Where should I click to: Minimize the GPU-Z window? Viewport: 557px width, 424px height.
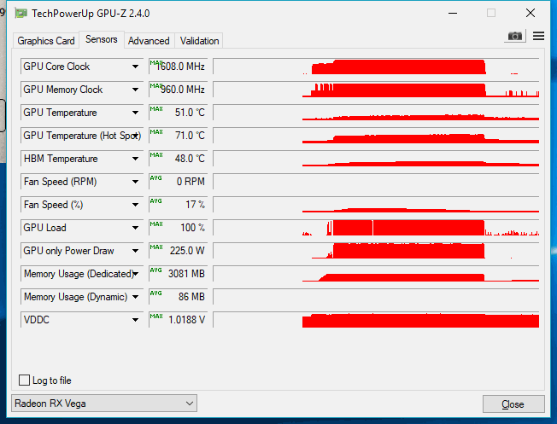pos(453,14)
